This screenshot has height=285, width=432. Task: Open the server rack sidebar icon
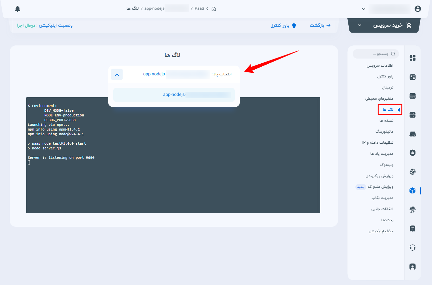coord(413,115)
